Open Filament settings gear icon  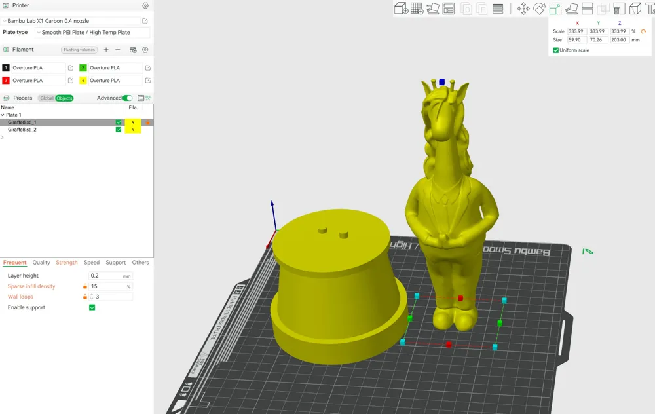(x=145, y=50)
